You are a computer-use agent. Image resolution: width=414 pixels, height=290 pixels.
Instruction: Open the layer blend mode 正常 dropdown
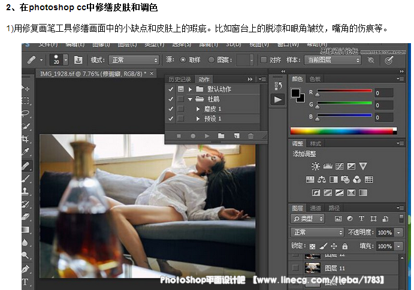[x=317, y=232]
